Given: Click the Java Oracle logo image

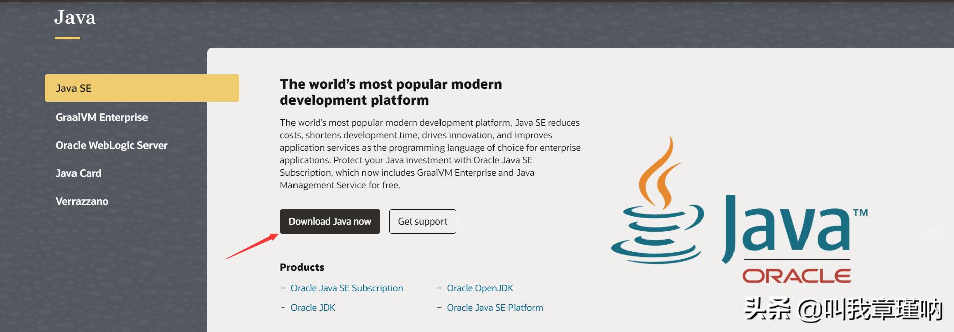Looking at the screenshot, I should [x=740, y=209].
